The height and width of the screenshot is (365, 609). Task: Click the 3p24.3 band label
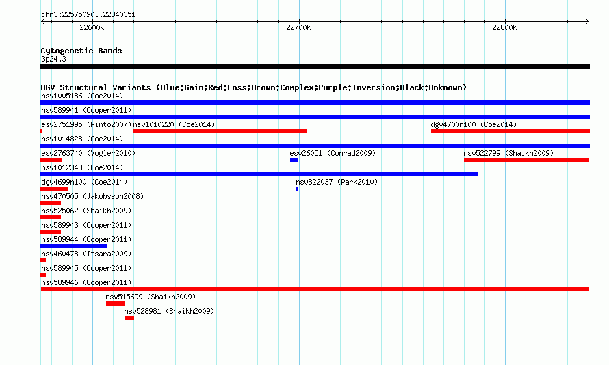(x=53, y=59)
